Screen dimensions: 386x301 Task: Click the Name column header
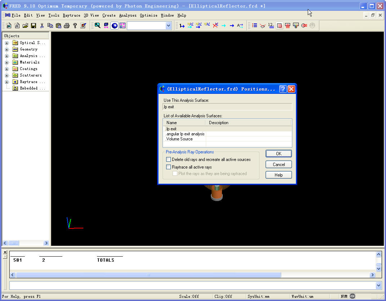(x=184, y=122)
